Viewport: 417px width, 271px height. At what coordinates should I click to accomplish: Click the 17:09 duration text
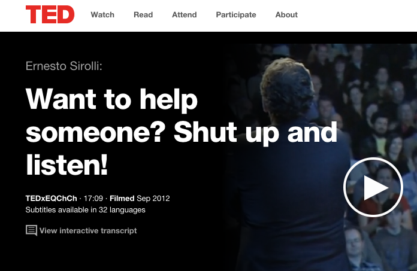[93, 198]
